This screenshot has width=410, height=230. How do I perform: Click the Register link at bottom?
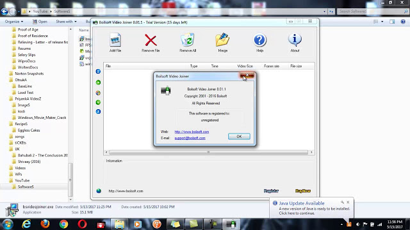point(271,191)
